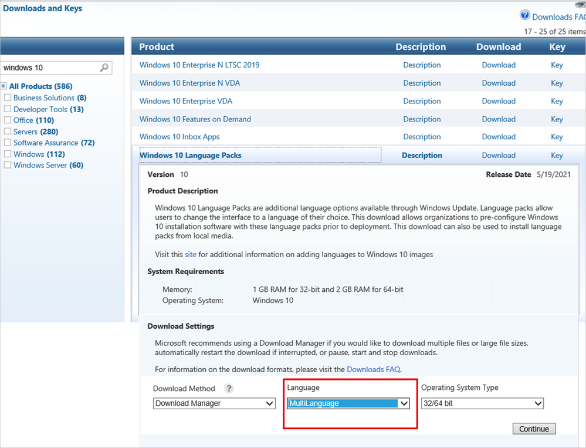Get Key for Enterprise VDA
This screenshot has width=586, height=448.
click(x=557, y=101)
